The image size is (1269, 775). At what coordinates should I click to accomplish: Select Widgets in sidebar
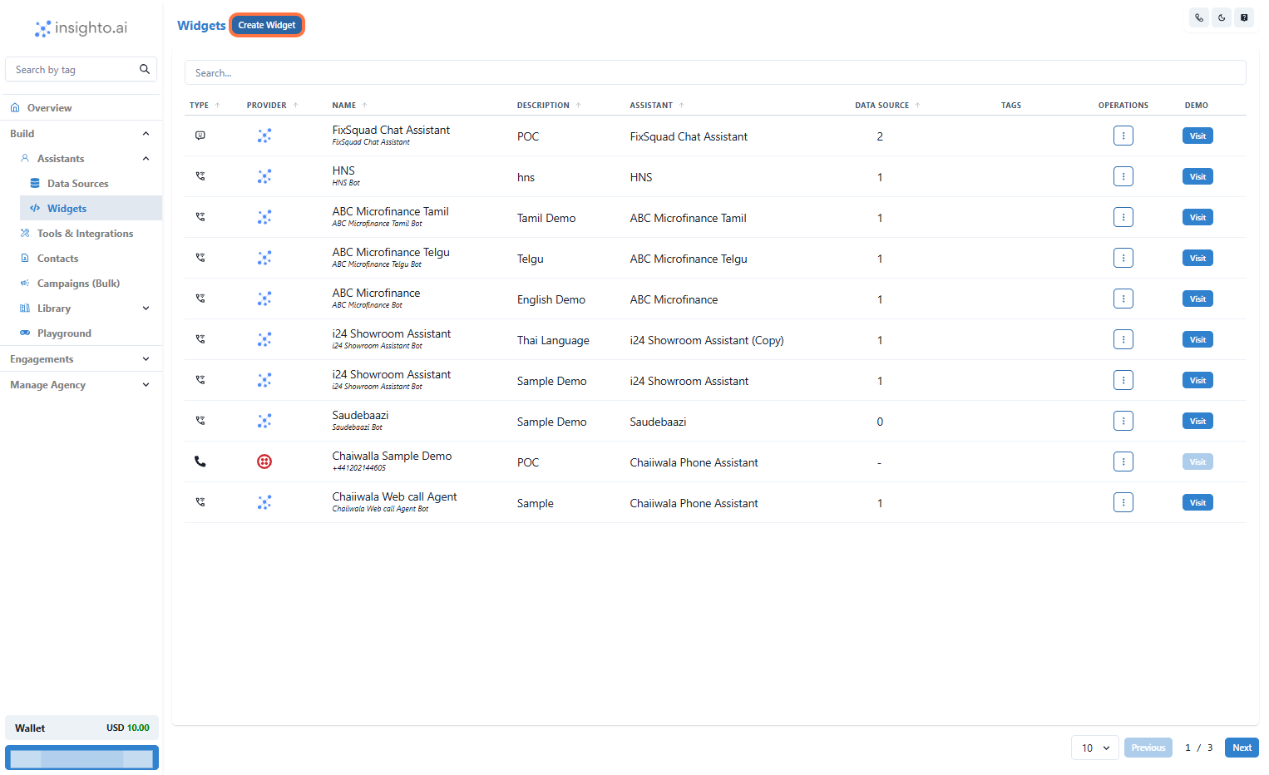[91, 209]
